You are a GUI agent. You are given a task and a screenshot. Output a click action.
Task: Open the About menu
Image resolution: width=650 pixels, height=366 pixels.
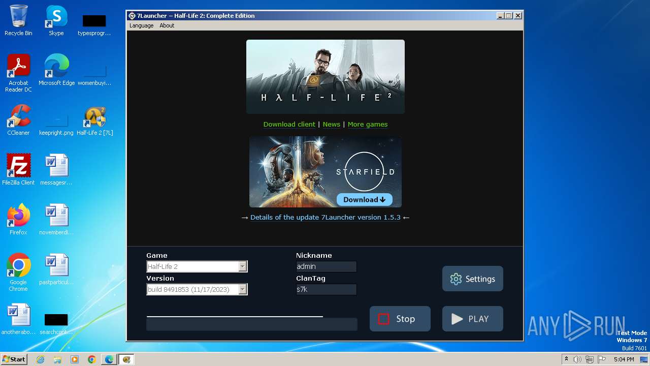167,25
